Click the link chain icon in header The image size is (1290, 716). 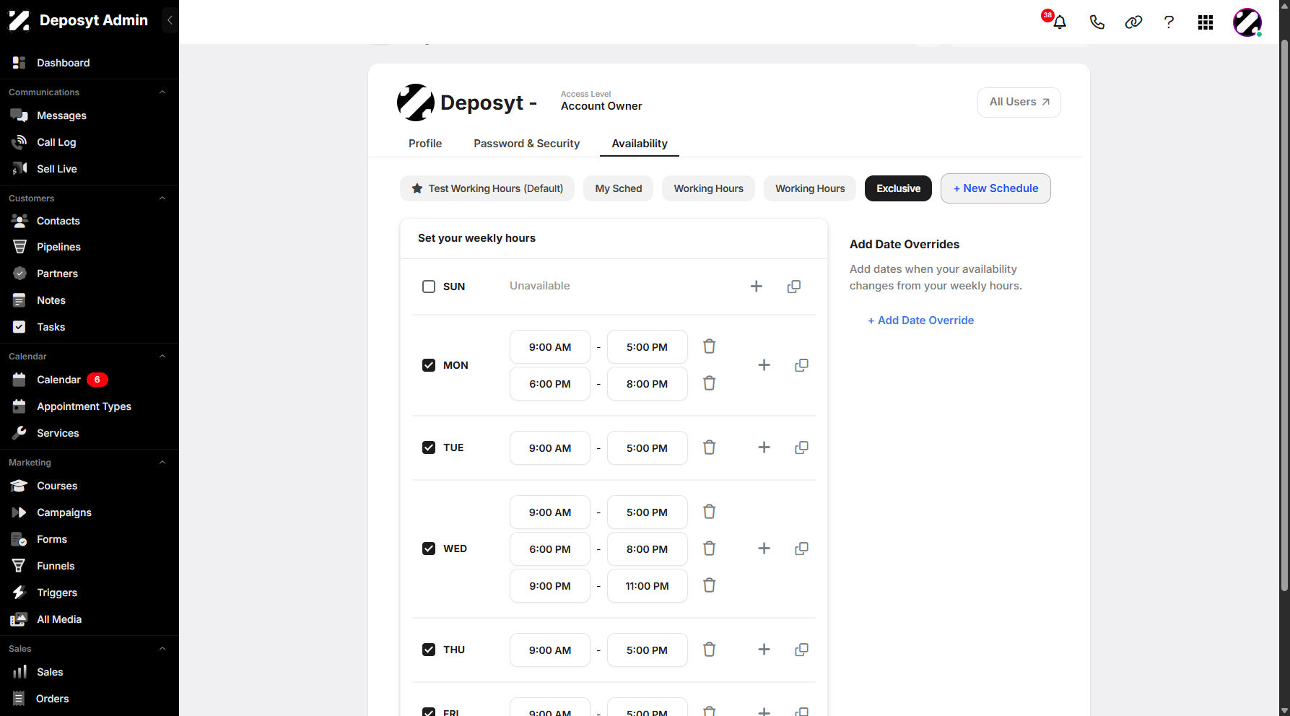[1133, 22]
